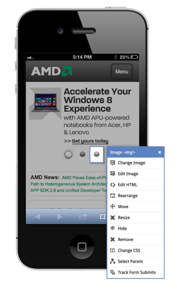Tap the browser back arrow
The width and height of the screenshot is (177, 291).
[x=37, y=216]
